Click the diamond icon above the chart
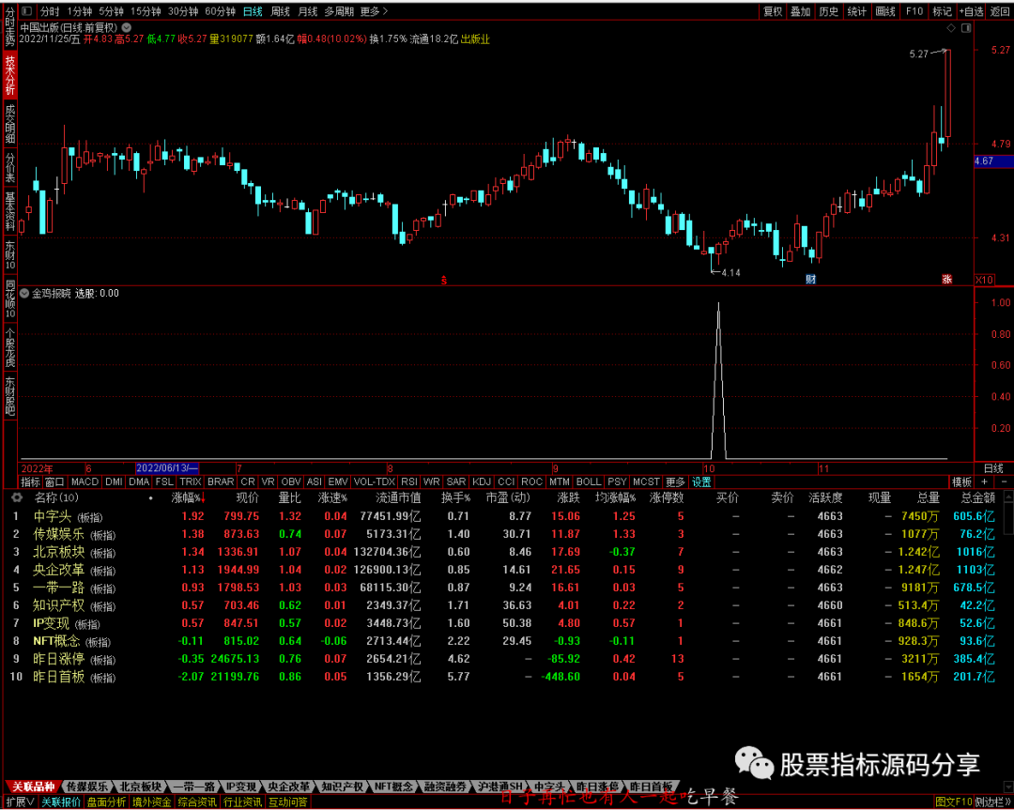 [950, 28]
